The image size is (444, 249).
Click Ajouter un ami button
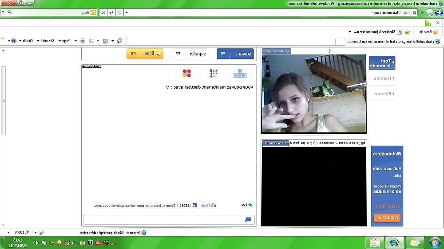(277, 51)
